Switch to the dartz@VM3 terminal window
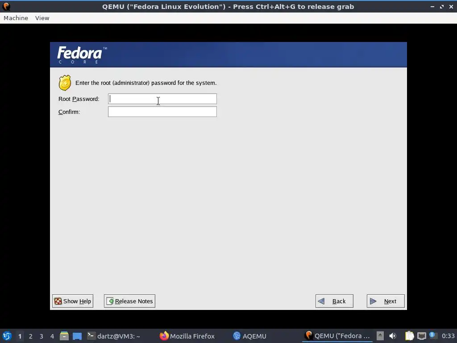 coord(114,336)
